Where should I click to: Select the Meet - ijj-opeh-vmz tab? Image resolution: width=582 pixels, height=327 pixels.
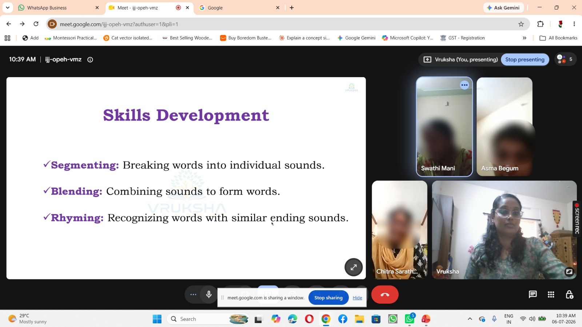pos(149,8)
